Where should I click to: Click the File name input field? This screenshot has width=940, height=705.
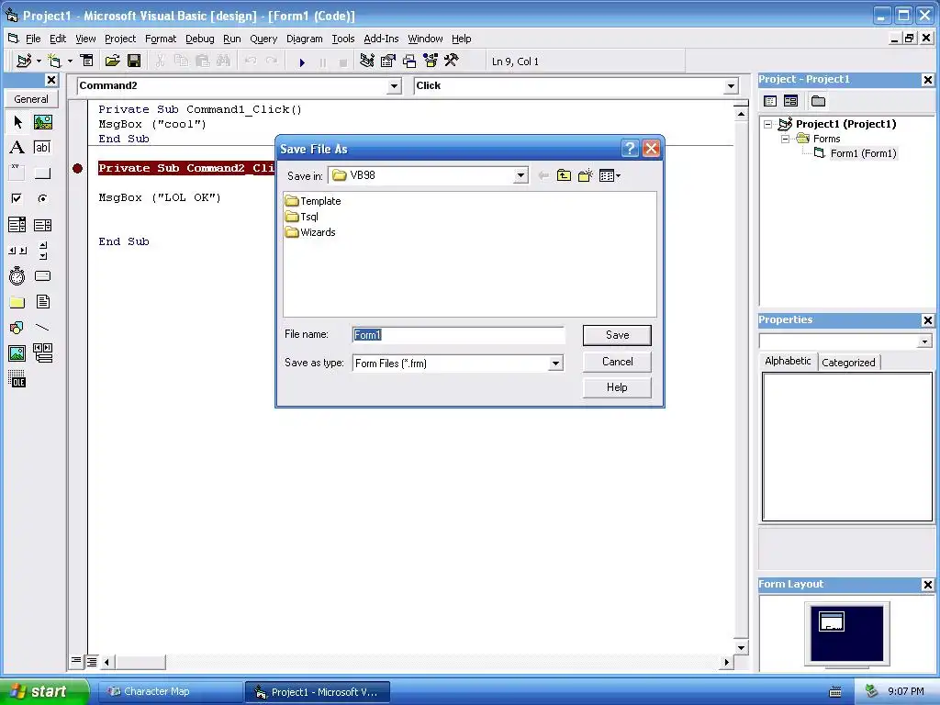(459, 335)
